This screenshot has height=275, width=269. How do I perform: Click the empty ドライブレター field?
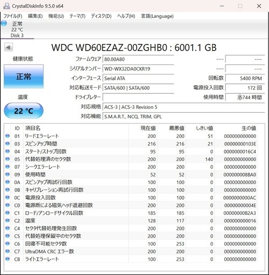(138, 97)
